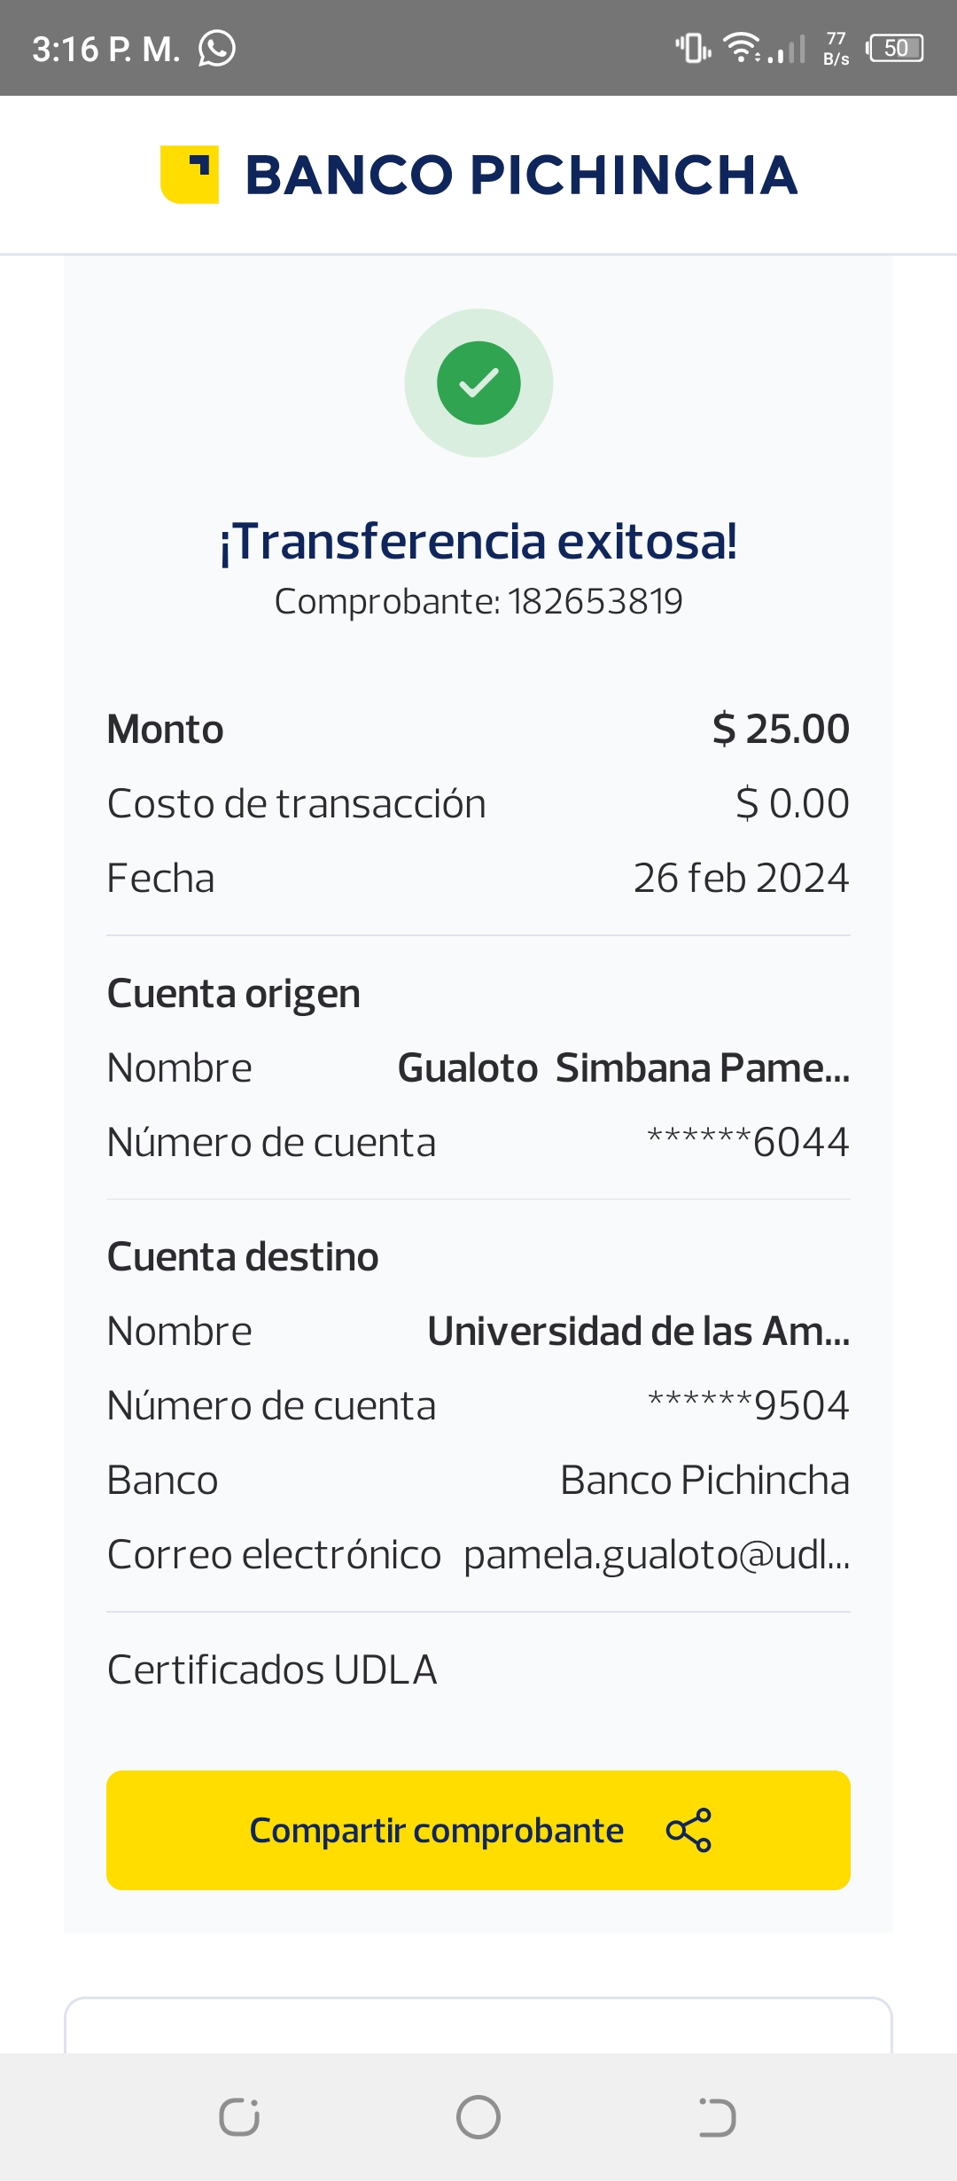Tap the destination account number ending 9504
Image resolution: width=957 pixels, height=2181 pixels.
tap(749, 1405)
